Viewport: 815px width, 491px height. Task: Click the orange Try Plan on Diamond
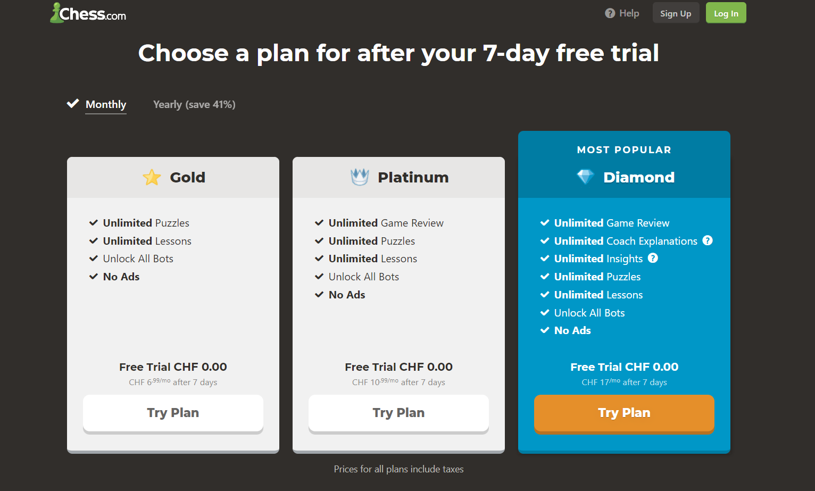coord(623,413)
